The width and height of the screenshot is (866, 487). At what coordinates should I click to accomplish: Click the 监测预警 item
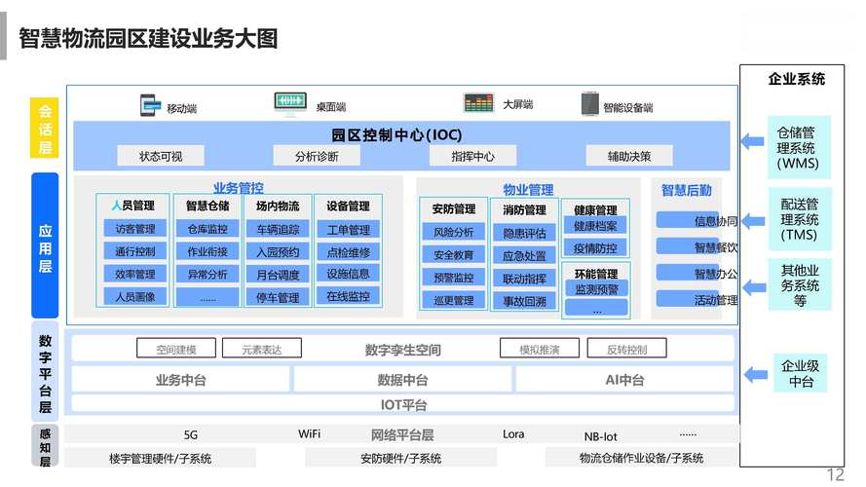pyautogui.click(x=596, y=288)
